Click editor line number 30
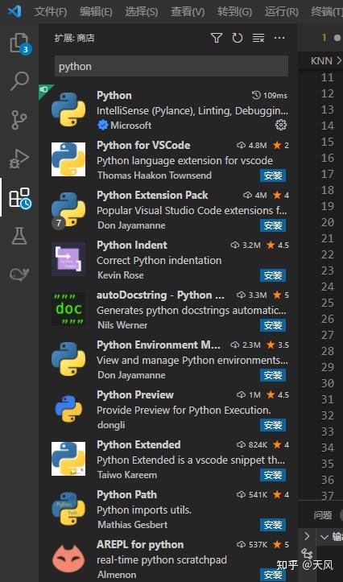343x582 pixels. pos(328,383)
